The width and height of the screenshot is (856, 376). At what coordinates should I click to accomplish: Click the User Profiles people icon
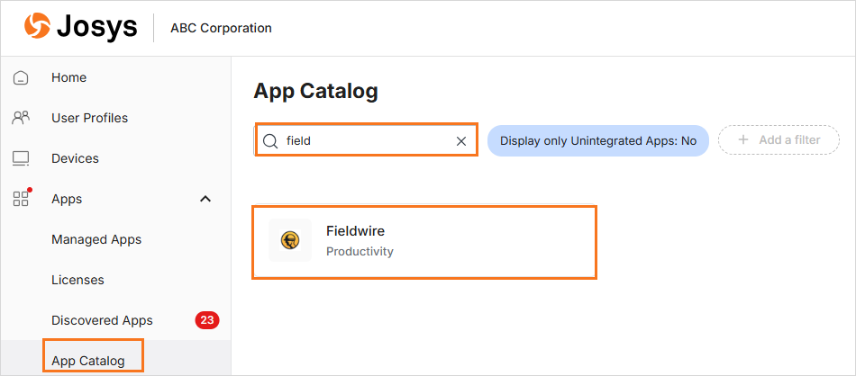[x=21, y=118]
